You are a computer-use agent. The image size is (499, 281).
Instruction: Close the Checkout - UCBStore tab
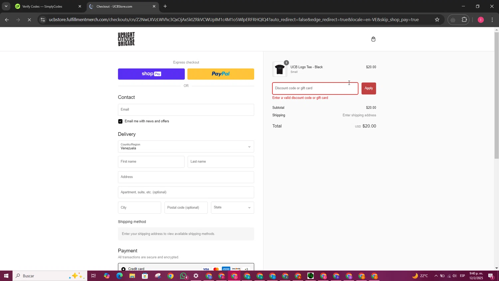[154, 6]
